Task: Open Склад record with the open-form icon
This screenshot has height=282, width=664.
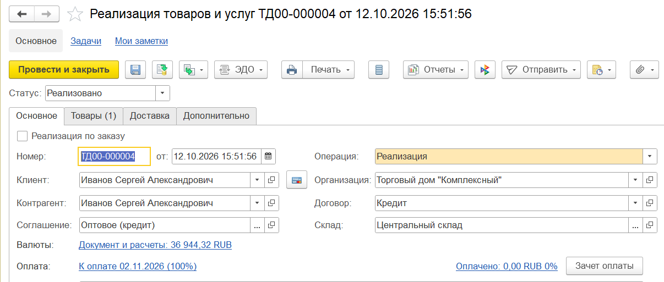Action: (x=650, y=225)
